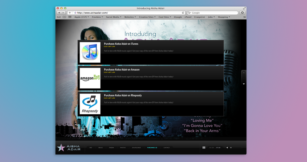Click the panel scroll down arrow
Image resolution: width=307 pixels, height=162 pixels.
244,84
